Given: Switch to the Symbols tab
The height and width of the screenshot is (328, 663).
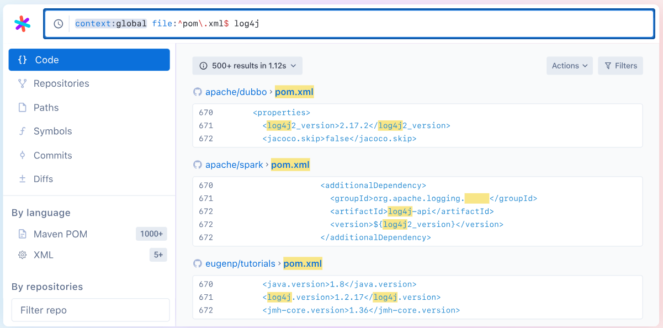Looking at the screenshot, I should tap(53, 131).
